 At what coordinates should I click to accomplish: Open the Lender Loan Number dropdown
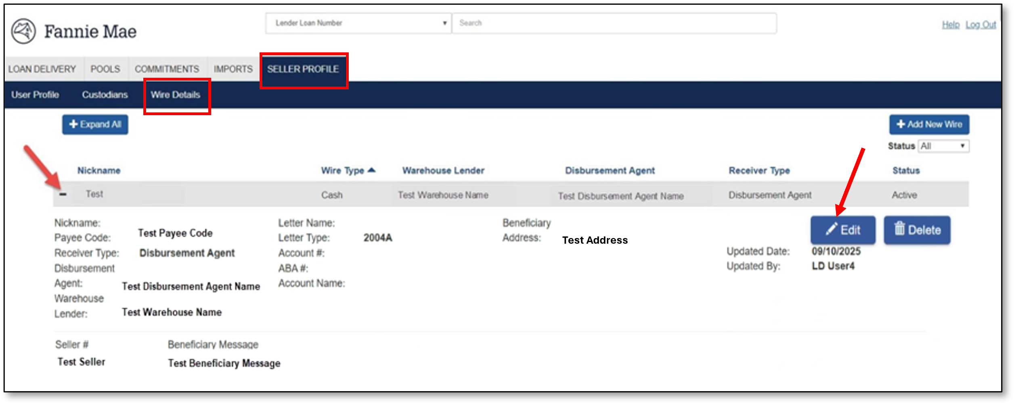[358, 23]
